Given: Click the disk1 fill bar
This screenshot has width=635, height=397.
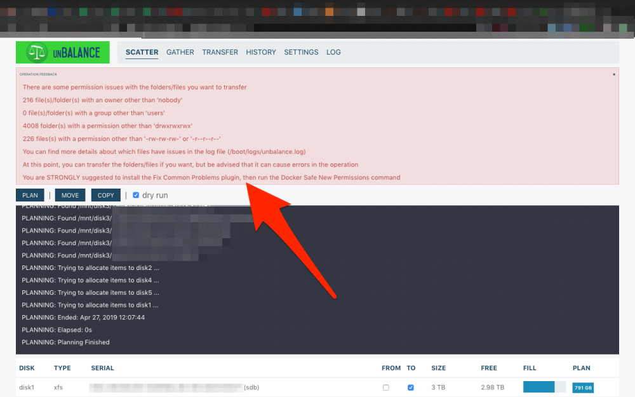Looking at the screenshot, I should pos(544,387).
